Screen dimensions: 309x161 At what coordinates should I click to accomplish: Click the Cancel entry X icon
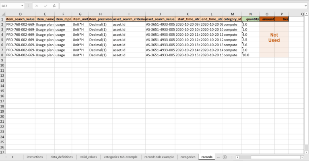(37, 6)
